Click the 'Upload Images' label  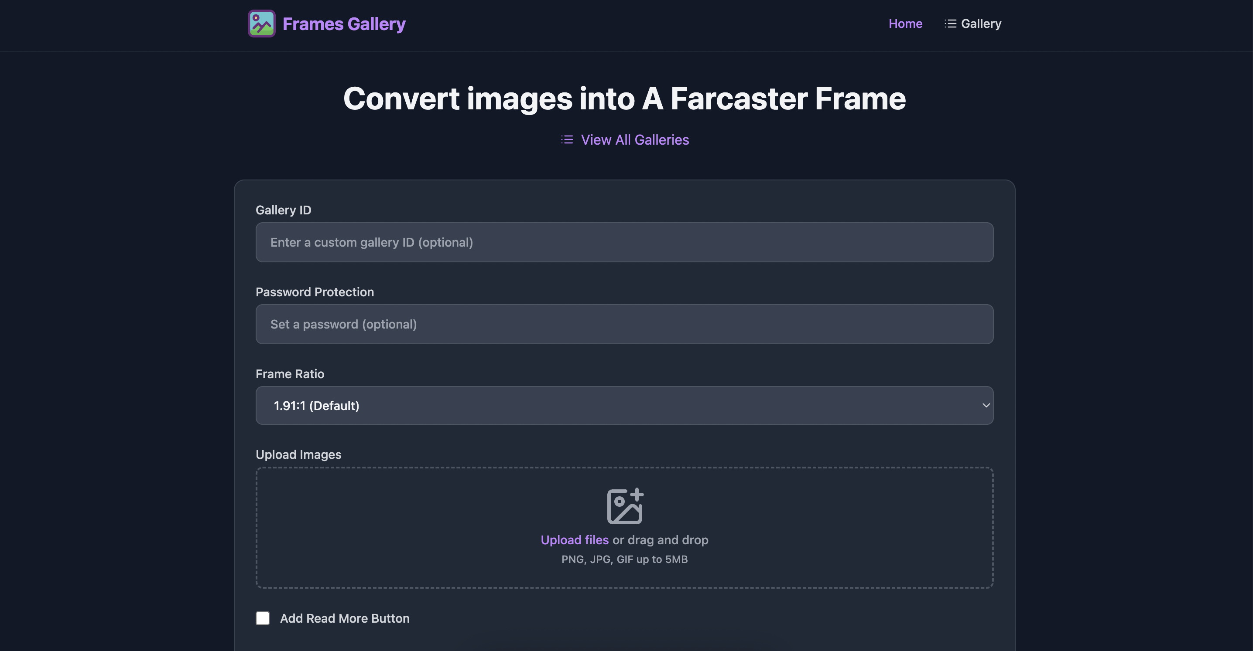[299, 455]
